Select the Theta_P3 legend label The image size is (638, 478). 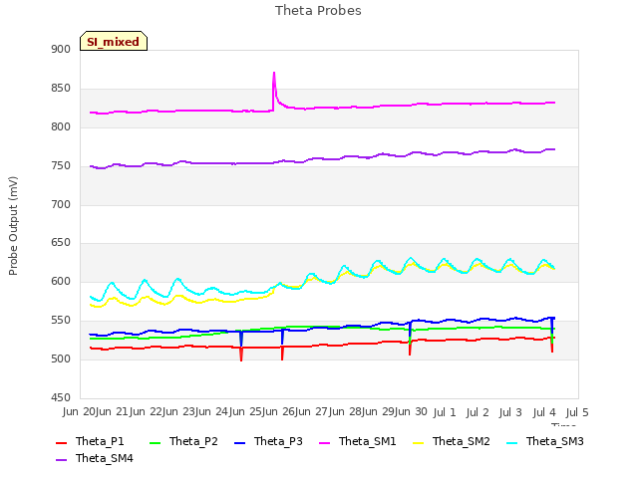[x=278, y=441]
